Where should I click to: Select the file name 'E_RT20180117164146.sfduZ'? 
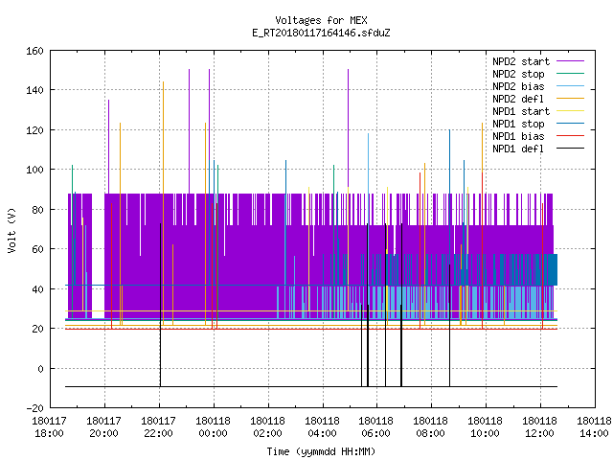[x=321, y=33]
